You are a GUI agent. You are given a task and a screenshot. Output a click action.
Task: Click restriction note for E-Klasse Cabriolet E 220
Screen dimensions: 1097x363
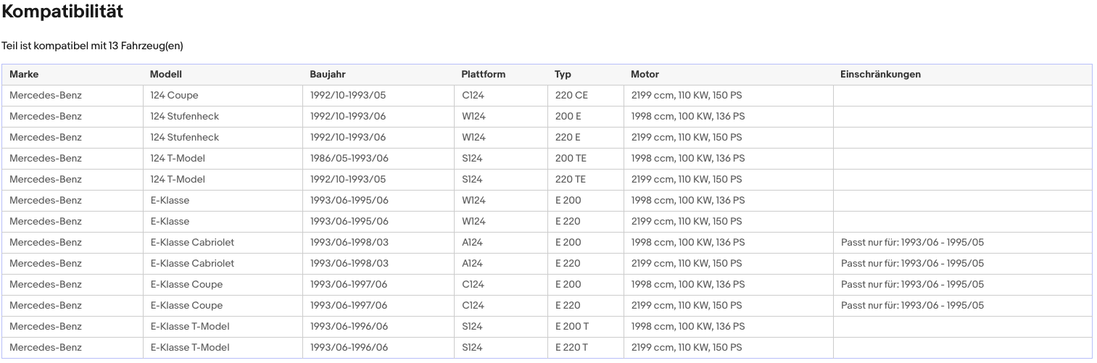tap(912, 263)
